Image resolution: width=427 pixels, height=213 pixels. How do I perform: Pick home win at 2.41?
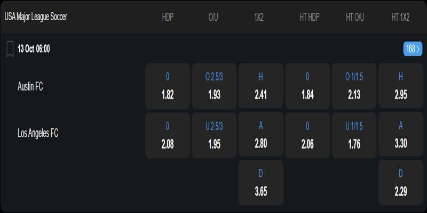pyautogui.click(x=261, y=86)
